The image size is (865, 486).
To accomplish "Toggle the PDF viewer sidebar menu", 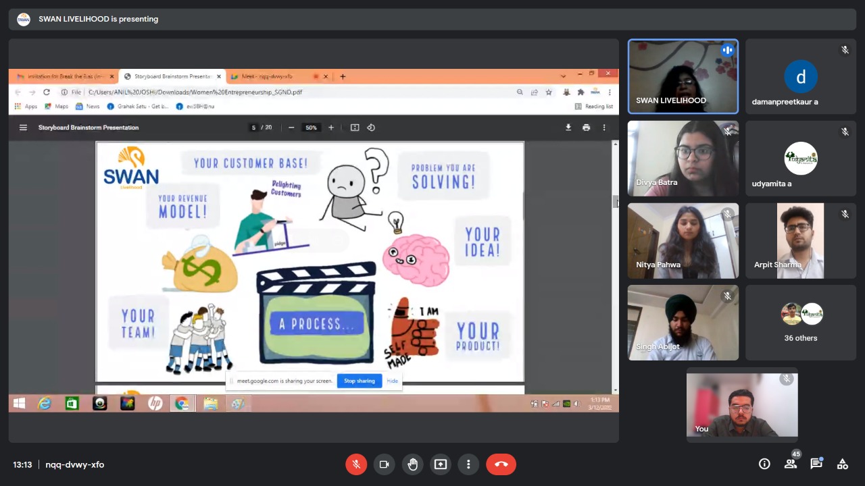I will [x=23, y=128].
